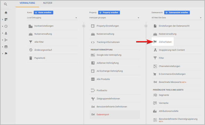Click the Datenansicht erstellen button

click(177, 13)
